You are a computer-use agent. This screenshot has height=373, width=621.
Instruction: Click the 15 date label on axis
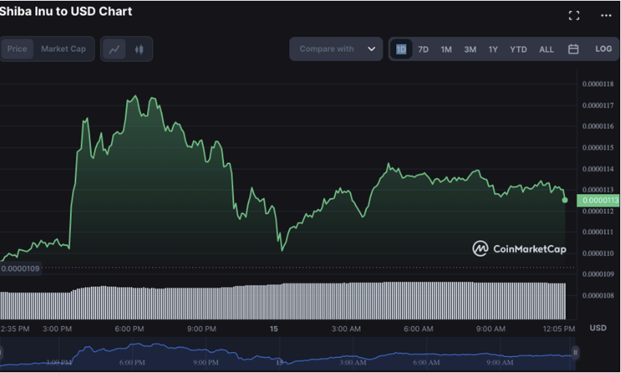[x=274, y=329]
